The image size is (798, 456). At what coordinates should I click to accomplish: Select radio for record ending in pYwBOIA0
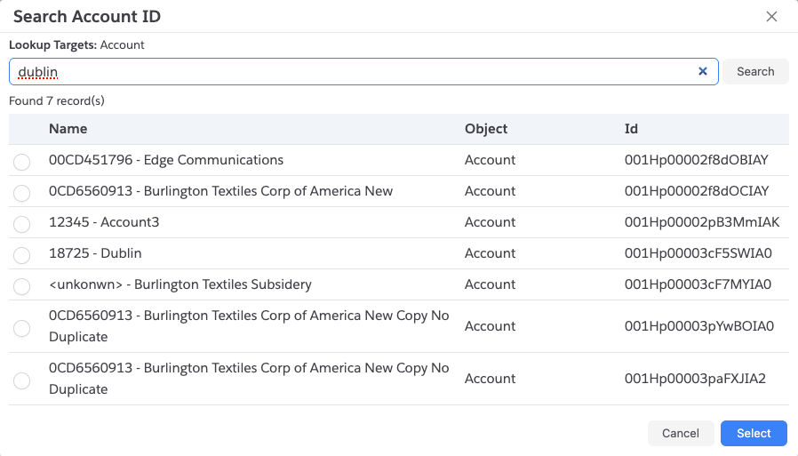[x=21, y=328]
